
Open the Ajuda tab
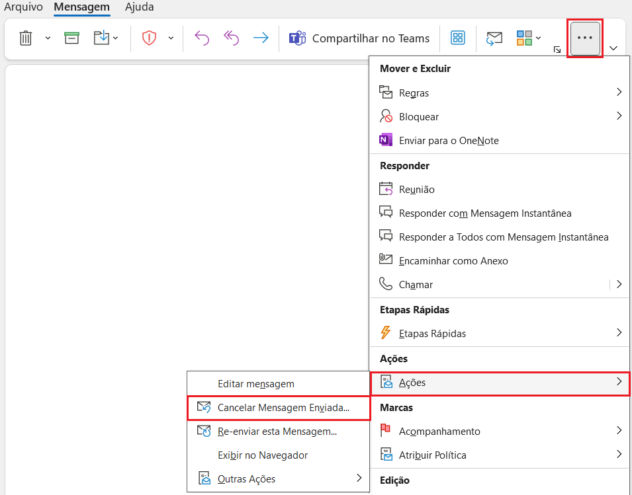[x=140, y=7]
